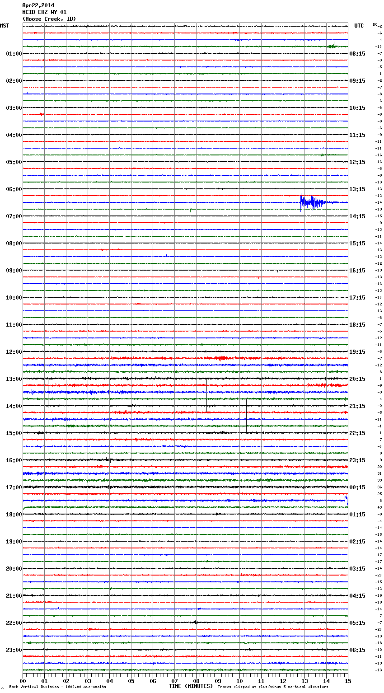Screen dimensions: 384x693
Task: Select the 18:00 MST time label
Action: pos(14,515)
